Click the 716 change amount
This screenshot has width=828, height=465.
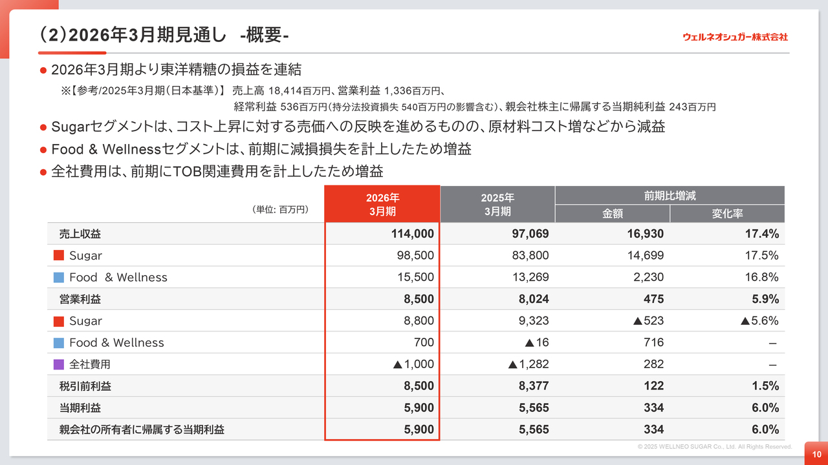653,343
